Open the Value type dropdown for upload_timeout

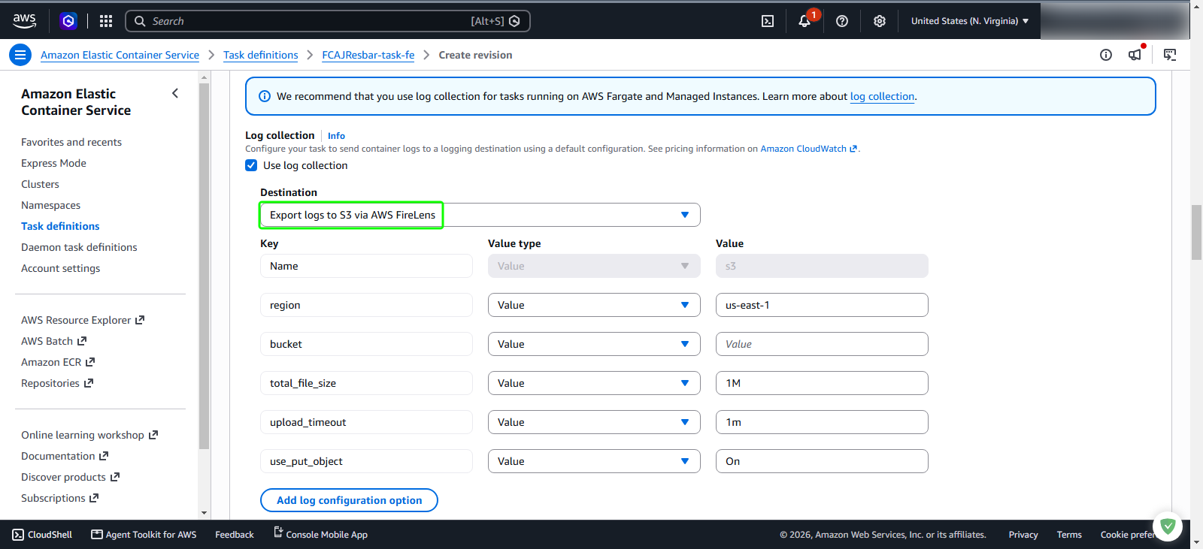[x=594, y=422]
